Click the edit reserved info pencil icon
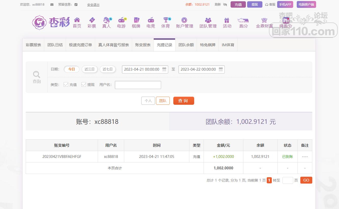The image size is (339, 209). click(76, 5)
